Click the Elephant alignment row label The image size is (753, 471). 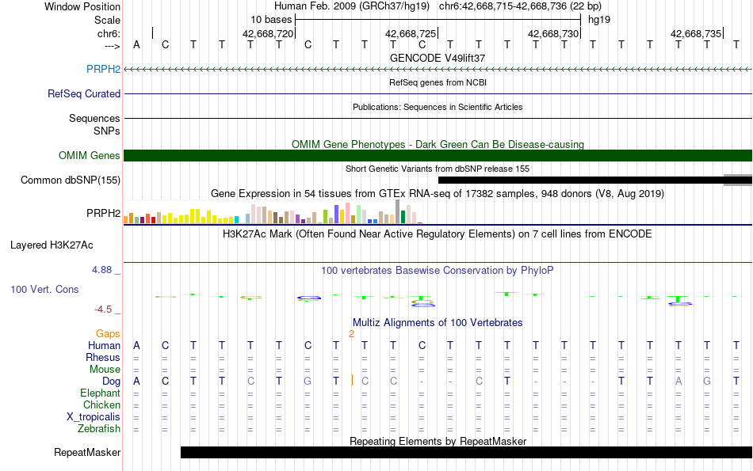tap(100, 393)
